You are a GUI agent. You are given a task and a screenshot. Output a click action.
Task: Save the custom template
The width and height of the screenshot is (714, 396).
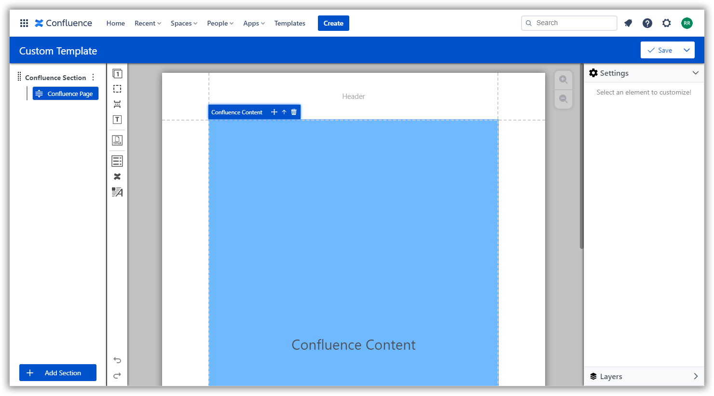coord(660,50)
